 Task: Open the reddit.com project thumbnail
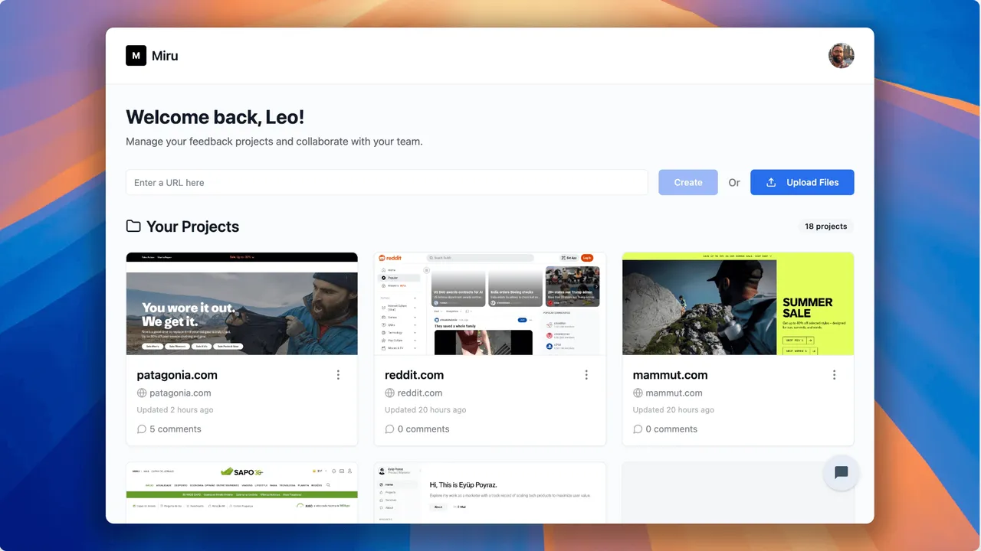pos(490,304)
